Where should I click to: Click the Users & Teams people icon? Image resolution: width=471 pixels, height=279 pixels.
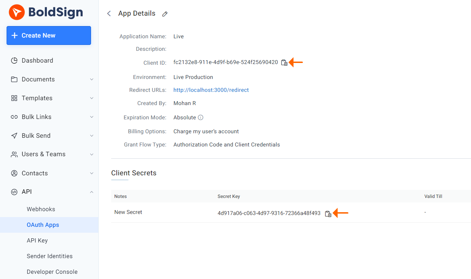[14, 154]
